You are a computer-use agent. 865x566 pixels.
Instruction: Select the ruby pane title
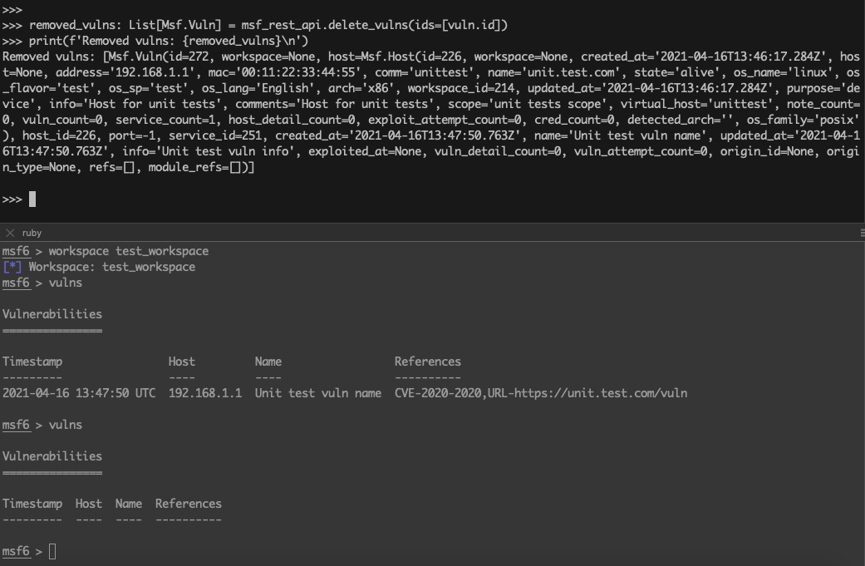tap(32, 233)
